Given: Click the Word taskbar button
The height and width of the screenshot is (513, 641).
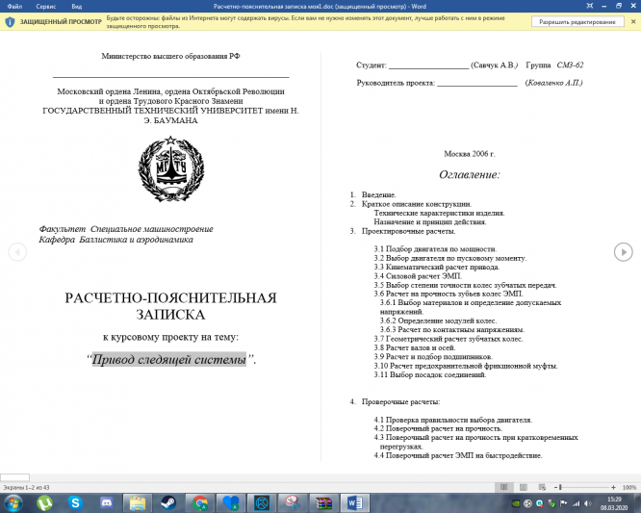Looking at the screenshot, I should pos(355,502).
